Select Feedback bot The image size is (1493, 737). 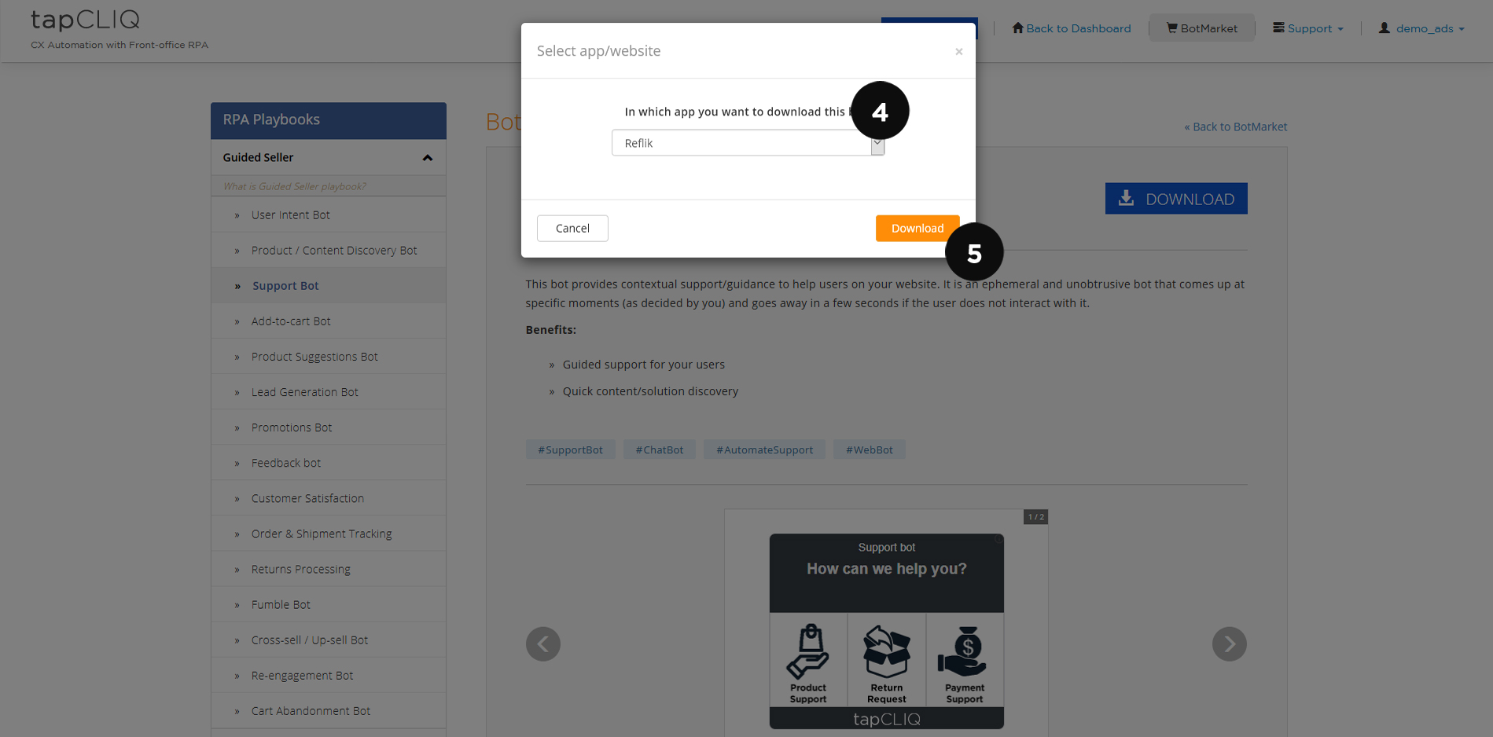329,462
